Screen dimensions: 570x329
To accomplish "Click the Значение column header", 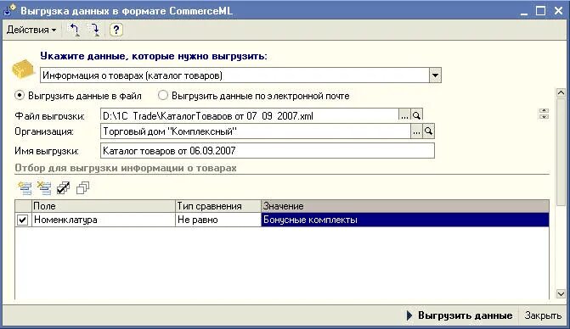I will pos(405,206).
